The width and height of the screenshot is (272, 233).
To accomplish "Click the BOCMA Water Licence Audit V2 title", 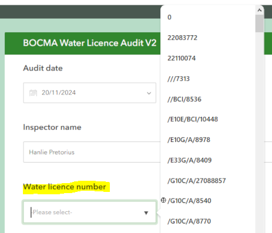I will [90, 43].
